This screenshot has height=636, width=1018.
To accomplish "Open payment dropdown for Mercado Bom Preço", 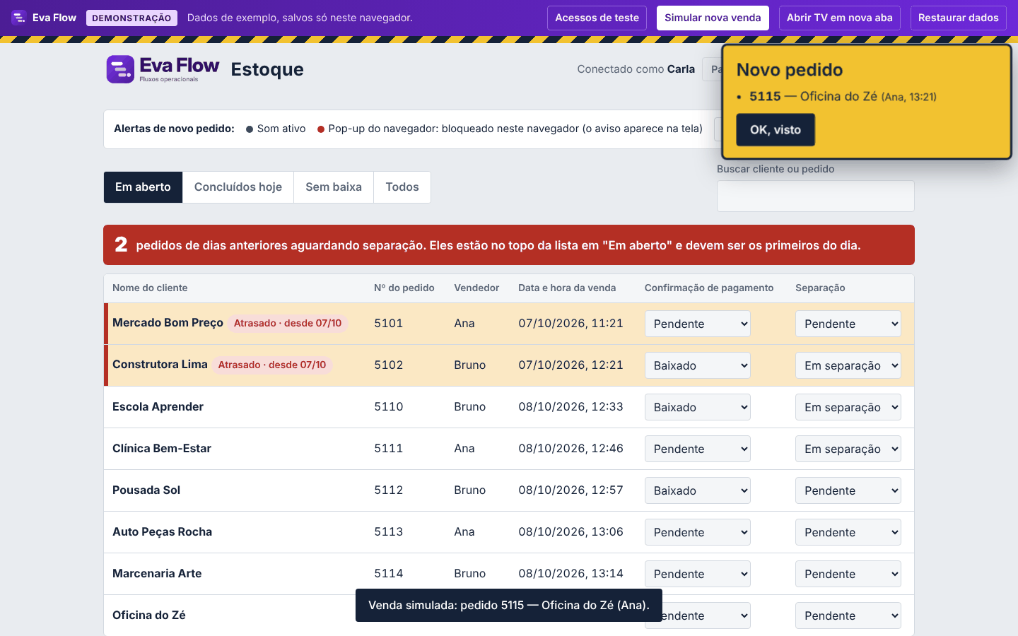I will pyautogui.click(x=698, y=324).
